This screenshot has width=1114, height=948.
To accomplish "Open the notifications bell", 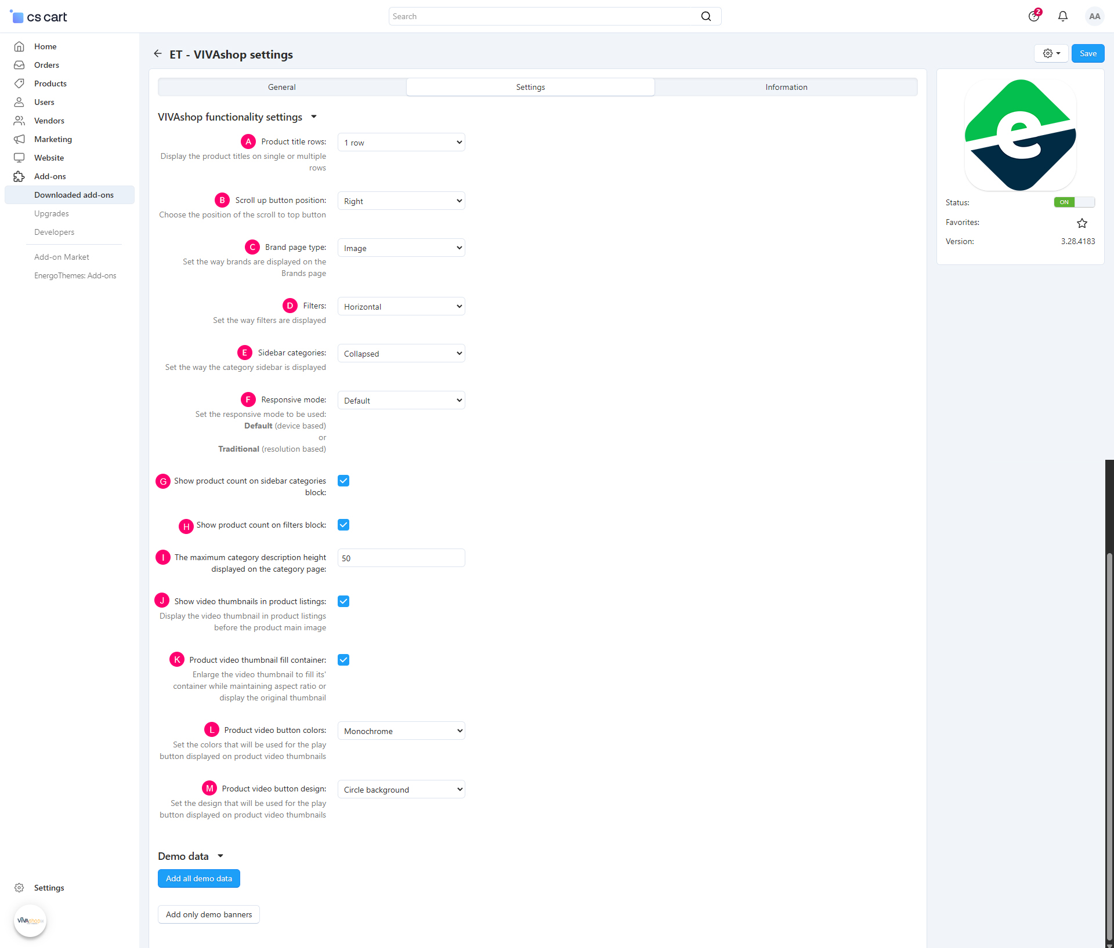I will pyautogui.click(x=1062, y=16).
